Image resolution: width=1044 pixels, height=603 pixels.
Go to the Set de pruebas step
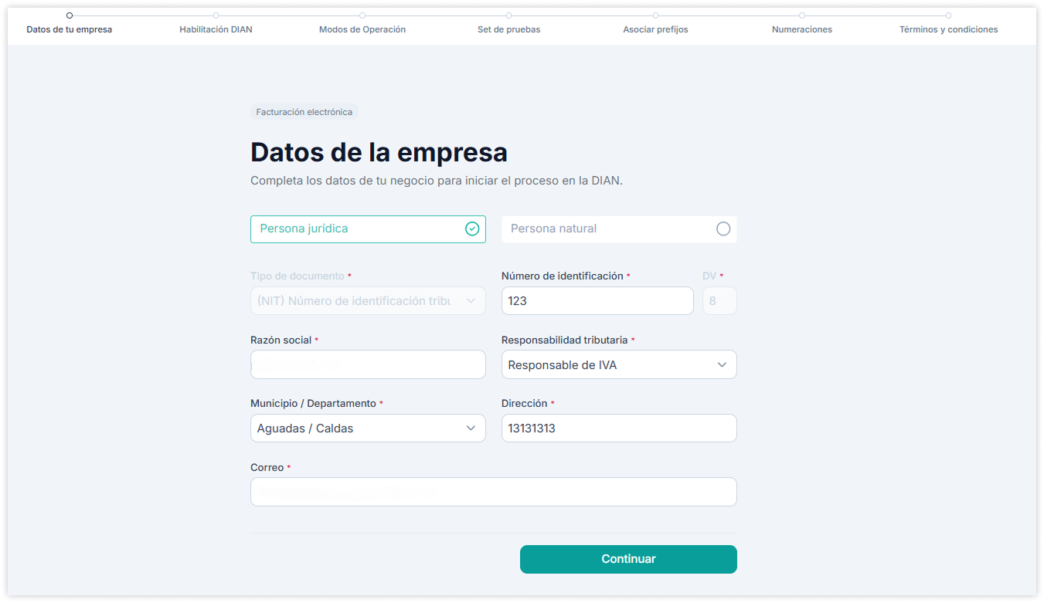[x=508, y=29]
